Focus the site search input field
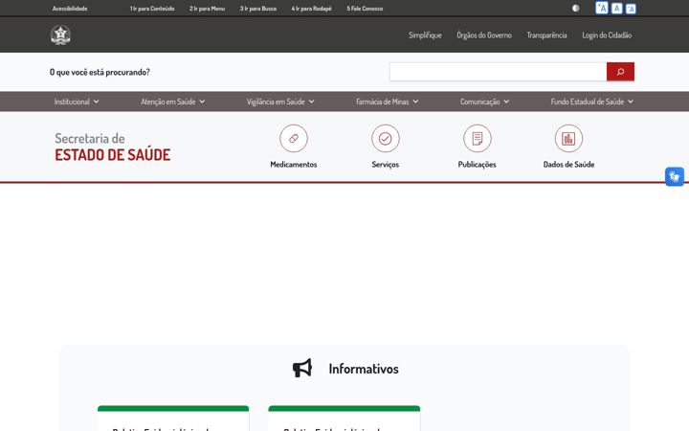 coord(499,72)
